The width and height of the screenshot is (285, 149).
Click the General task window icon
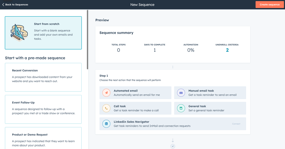pos(181,108)
